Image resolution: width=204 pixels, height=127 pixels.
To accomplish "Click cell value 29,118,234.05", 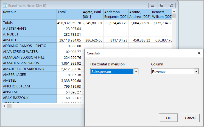I will [70, 40].
